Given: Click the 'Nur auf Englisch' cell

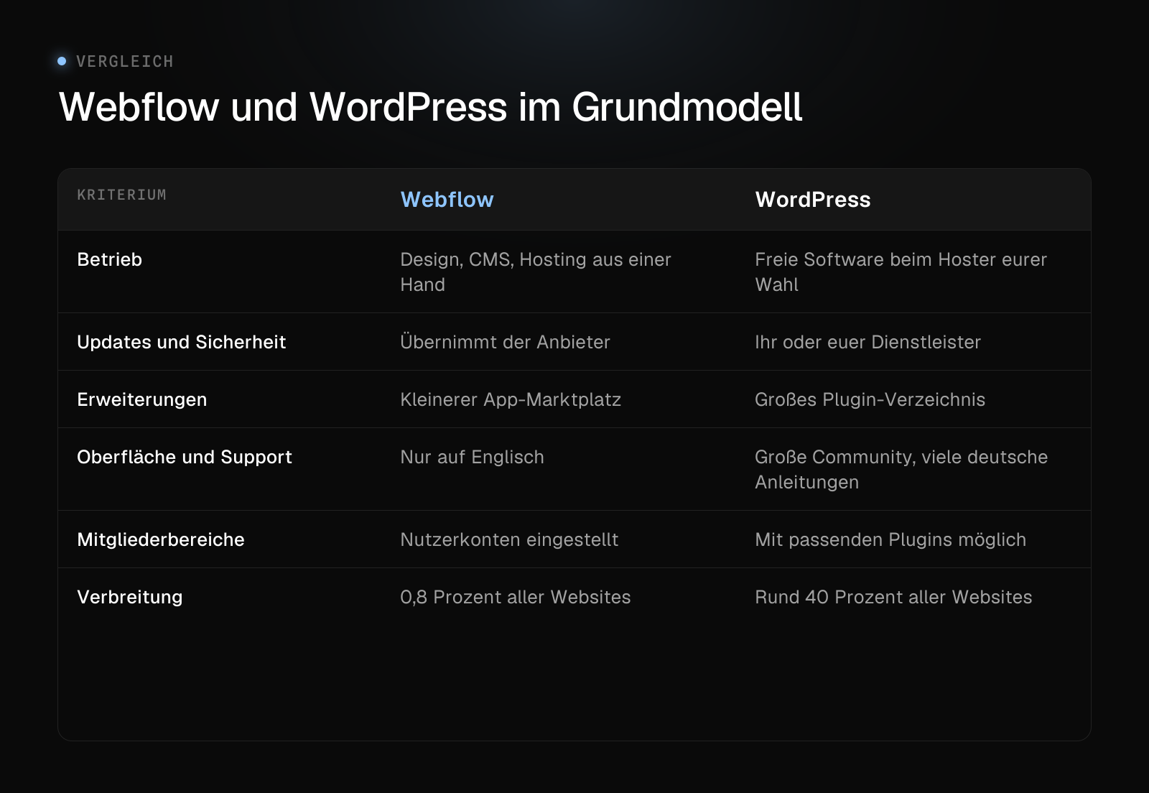Looking at the screenshot, I should click(x=472, y=457).
